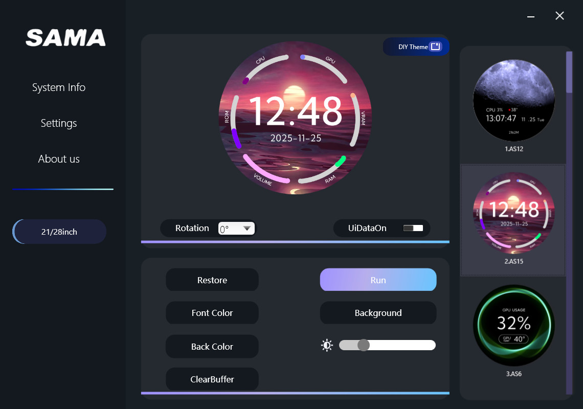Choose the Back Color option
This screenshot has width=583, height=409.
pyautogui.click(x=212, y=347)
